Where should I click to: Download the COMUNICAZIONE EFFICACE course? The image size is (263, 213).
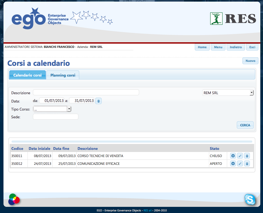click(x=233, y=163)
